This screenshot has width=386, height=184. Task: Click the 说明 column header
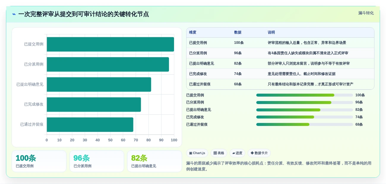(x=271, y=33)
